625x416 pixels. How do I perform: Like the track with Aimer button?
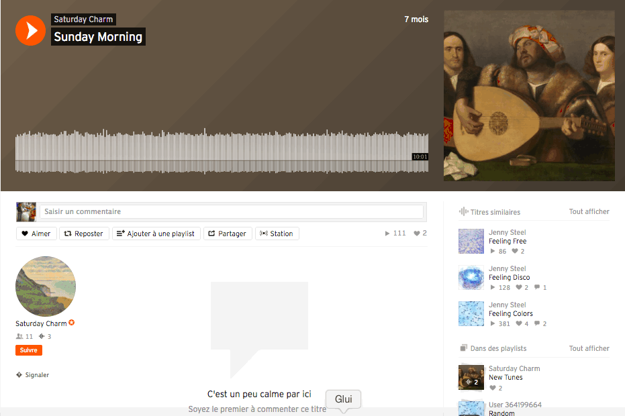tap(36, 233)
